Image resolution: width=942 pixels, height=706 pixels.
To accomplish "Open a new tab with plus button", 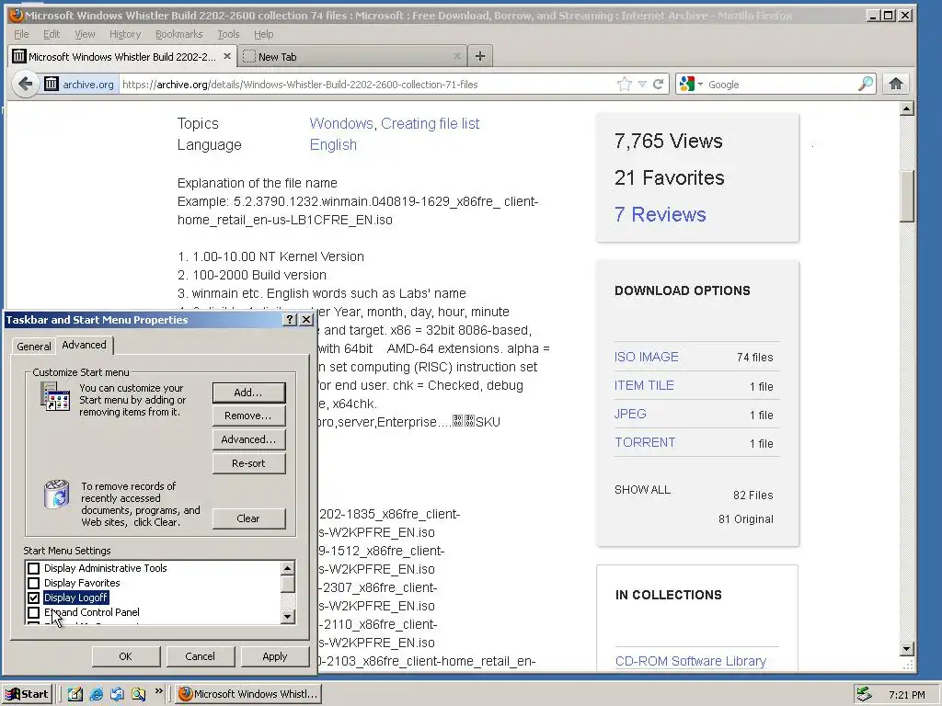I will 480,56.
